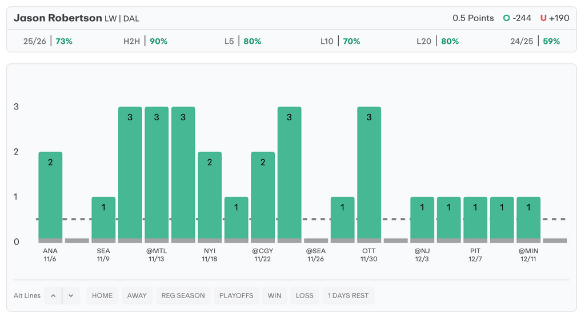Select the L5 hit rate tab

pyautogui.click(x=243, y=41)
